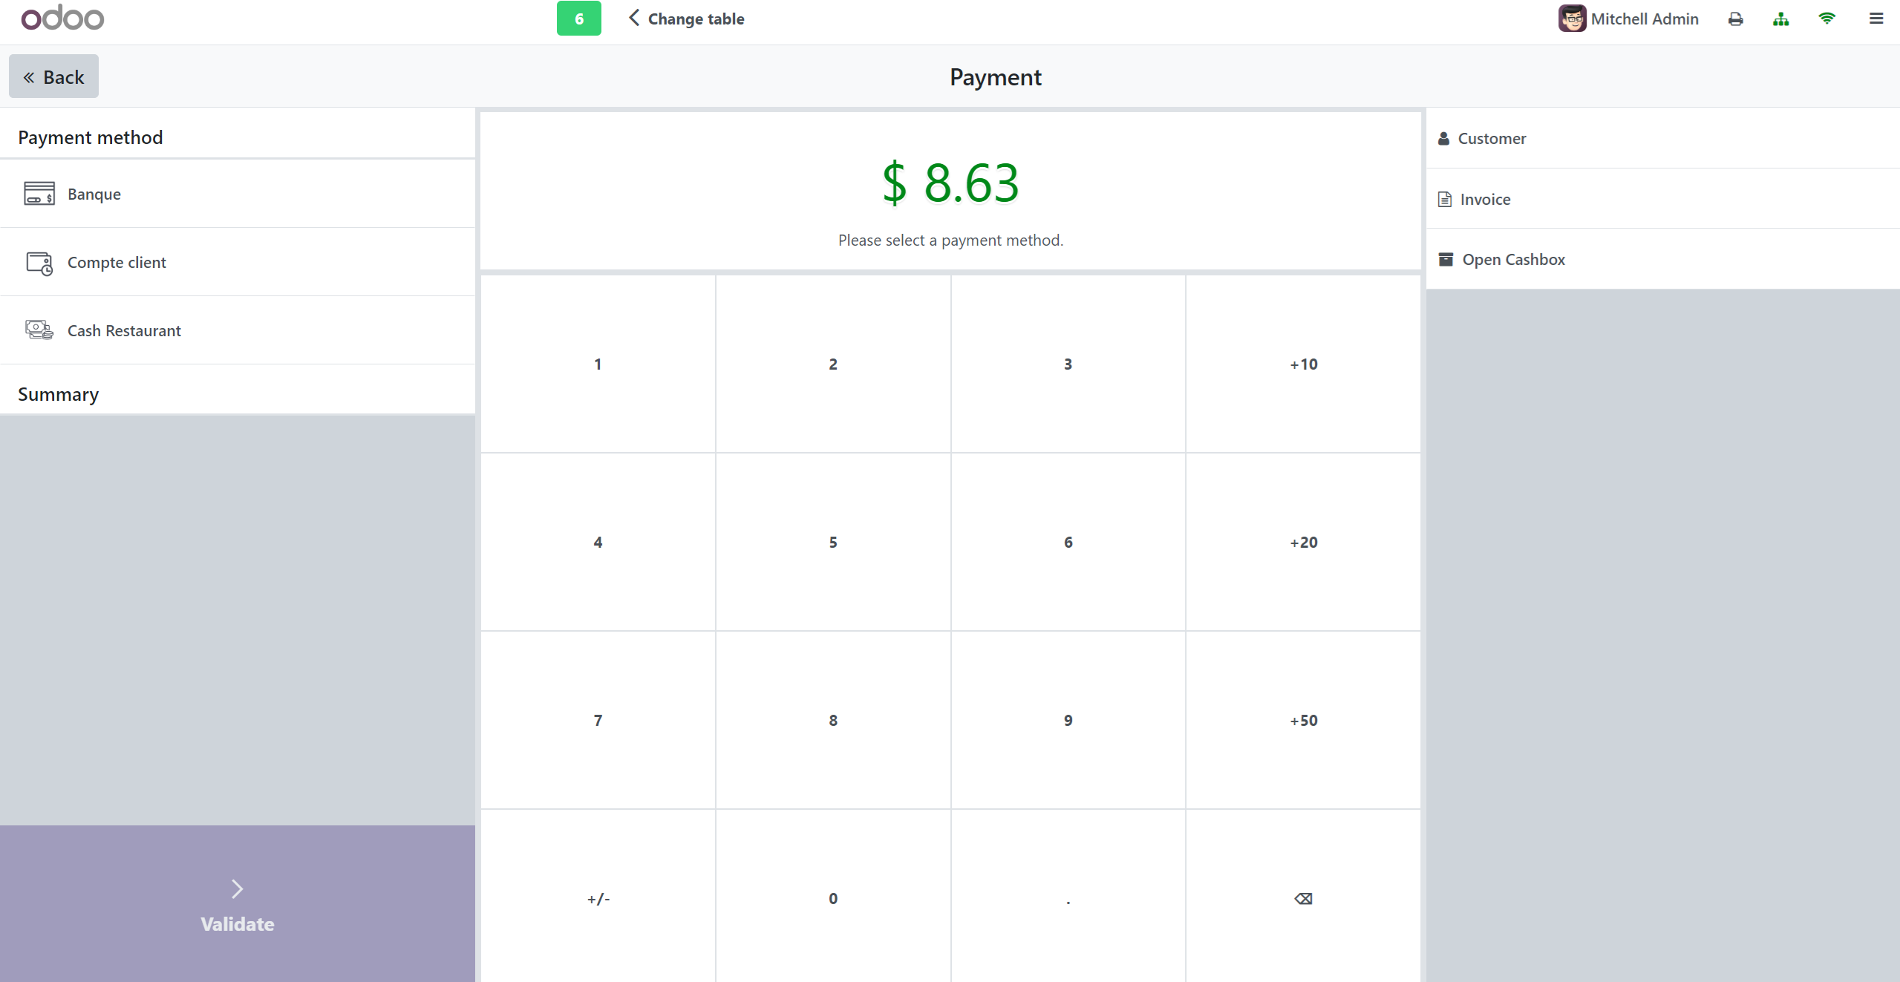Open the hamburger menu

click(x=1875, y=19)
